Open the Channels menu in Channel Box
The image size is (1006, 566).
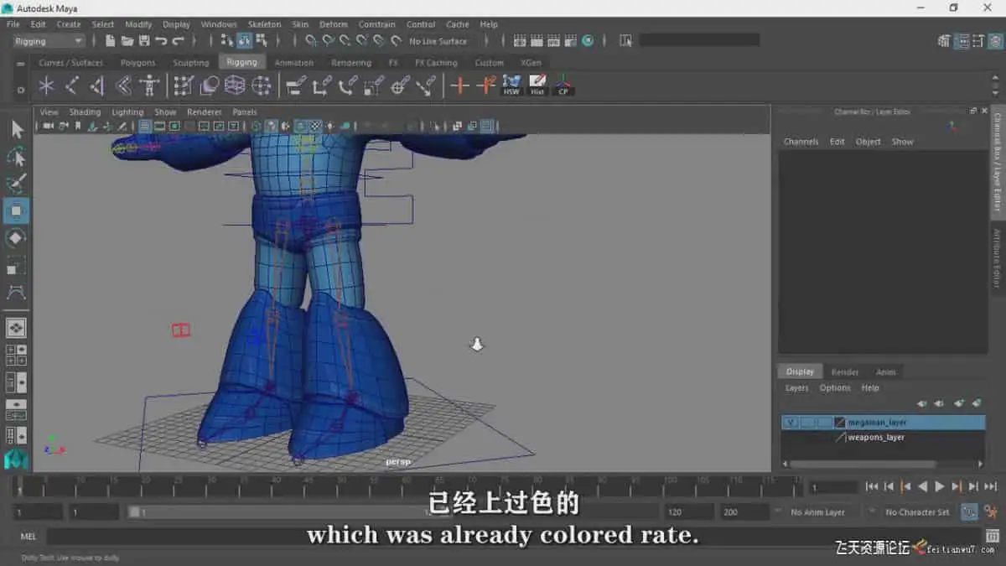(801, 142)
